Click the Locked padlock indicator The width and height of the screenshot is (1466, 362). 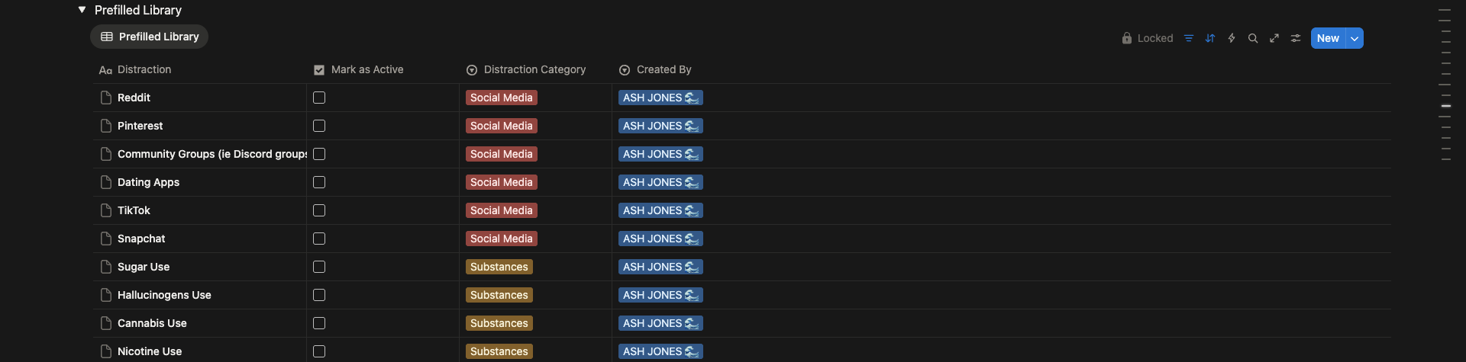pos(1147,38)
